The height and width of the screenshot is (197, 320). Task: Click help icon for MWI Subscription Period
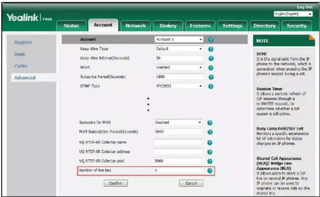tap(210, 132)
